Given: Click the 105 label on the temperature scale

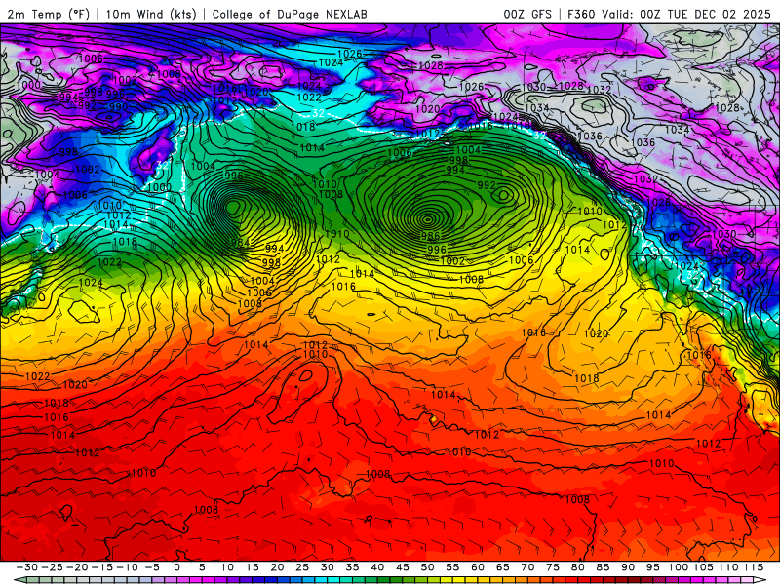Looking at the screenshot, I should (703, 567).
